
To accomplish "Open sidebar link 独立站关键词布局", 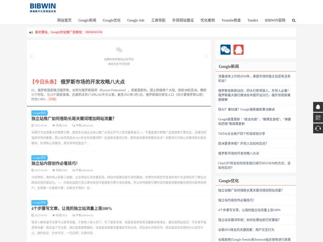I will (x=249, y=220).
